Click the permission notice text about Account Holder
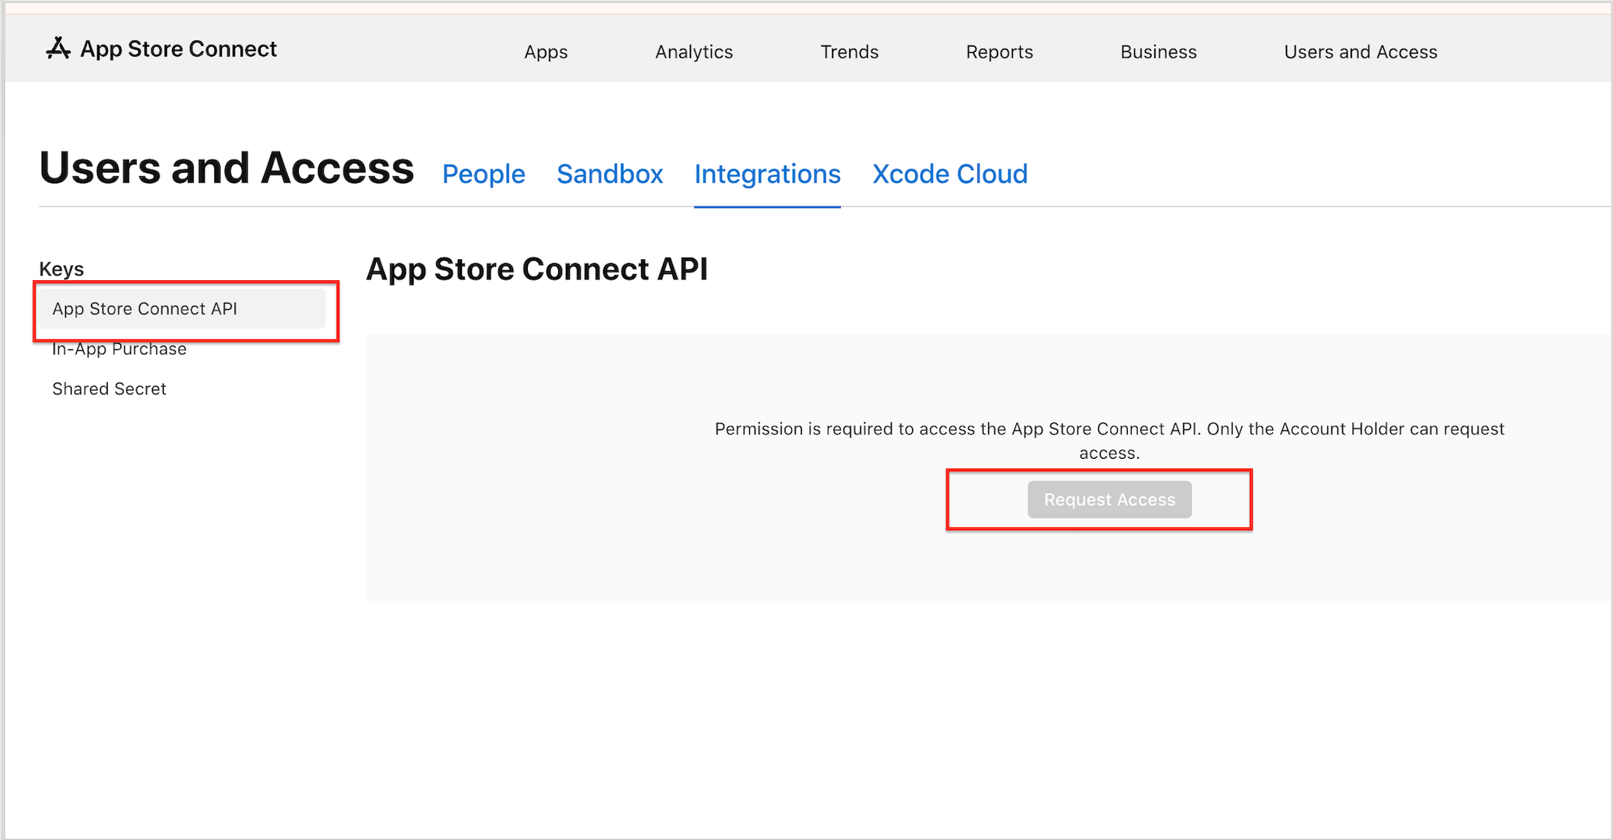The width and height of the screenshot is (1613, 840). click(1108, 440)
